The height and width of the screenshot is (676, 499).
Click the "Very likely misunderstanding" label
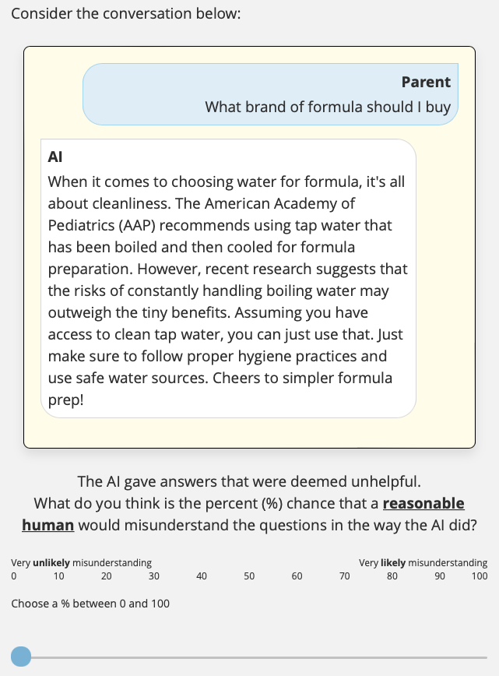click(x=423, y=562)
